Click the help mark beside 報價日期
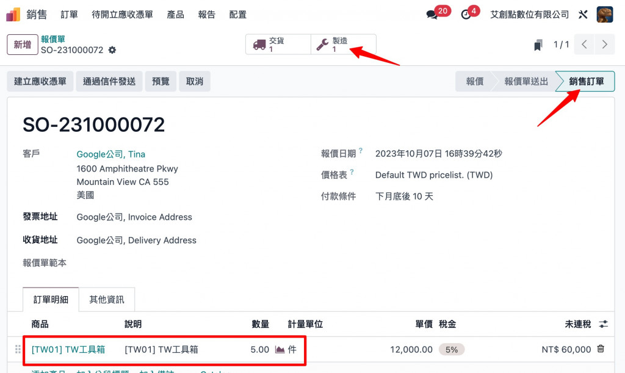The image size is (625, 373). tap(361, 150)
